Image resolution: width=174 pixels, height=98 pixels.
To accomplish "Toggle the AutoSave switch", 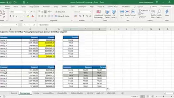I will click(x=9, y=2).
